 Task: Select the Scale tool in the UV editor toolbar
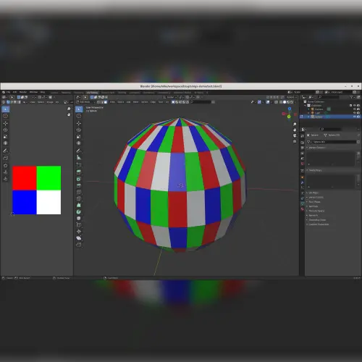click(x=6, y=137)
